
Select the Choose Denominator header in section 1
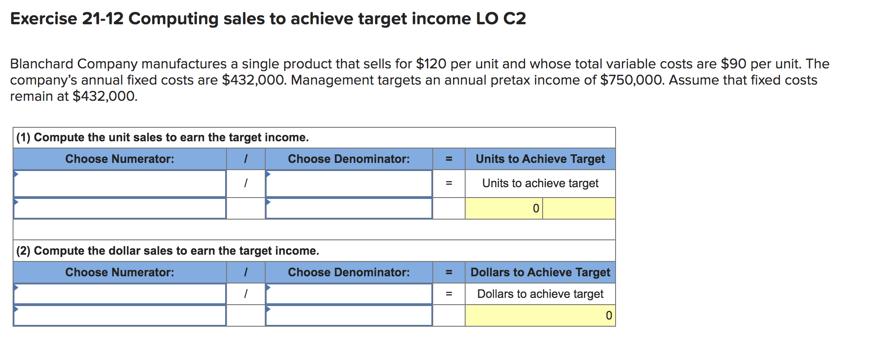[349, 159]
